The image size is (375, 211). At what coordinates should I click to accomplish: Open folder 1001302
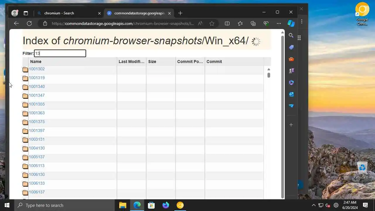tap(37, 69)
